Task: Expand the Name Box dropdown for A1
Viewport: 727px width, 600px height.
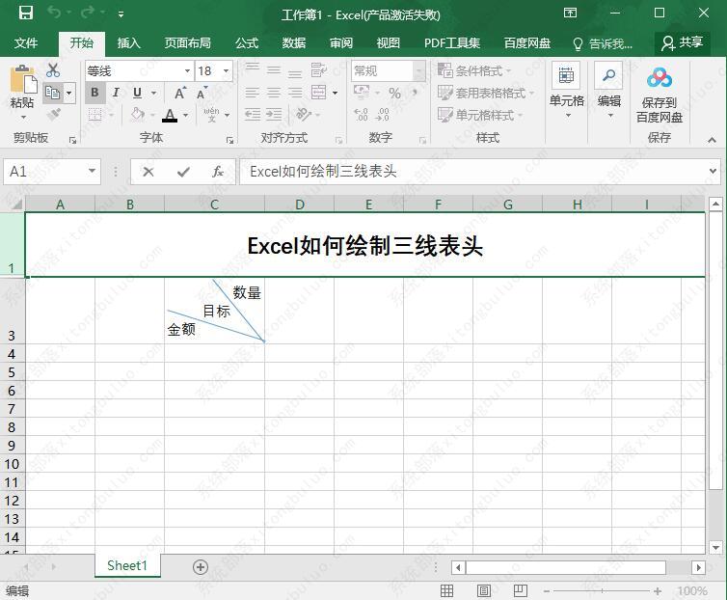Action: point(93,172)
